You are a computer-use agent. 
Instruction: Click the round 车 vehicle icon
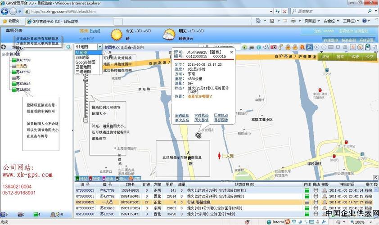point(361,47)
